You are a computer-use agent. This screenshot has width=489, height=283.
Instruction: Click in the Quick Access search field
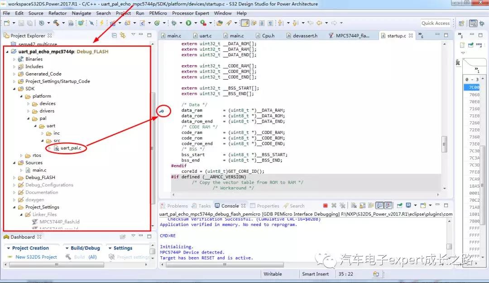[435, 23]
